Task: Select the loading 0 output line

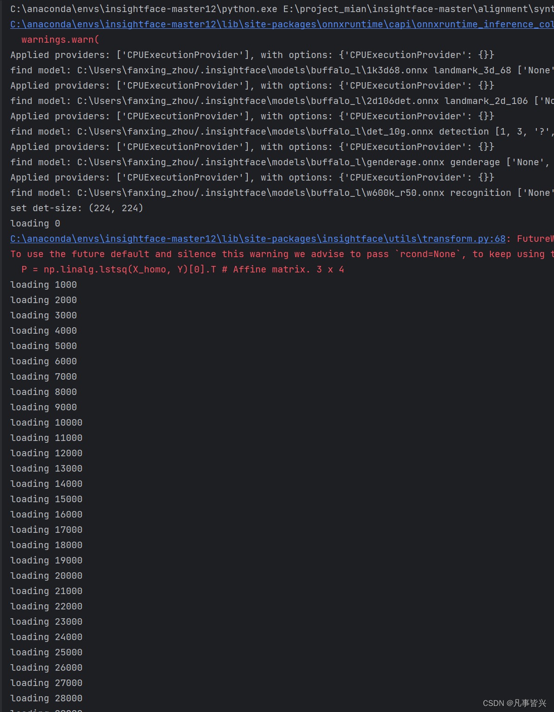Action: [35, 223]
